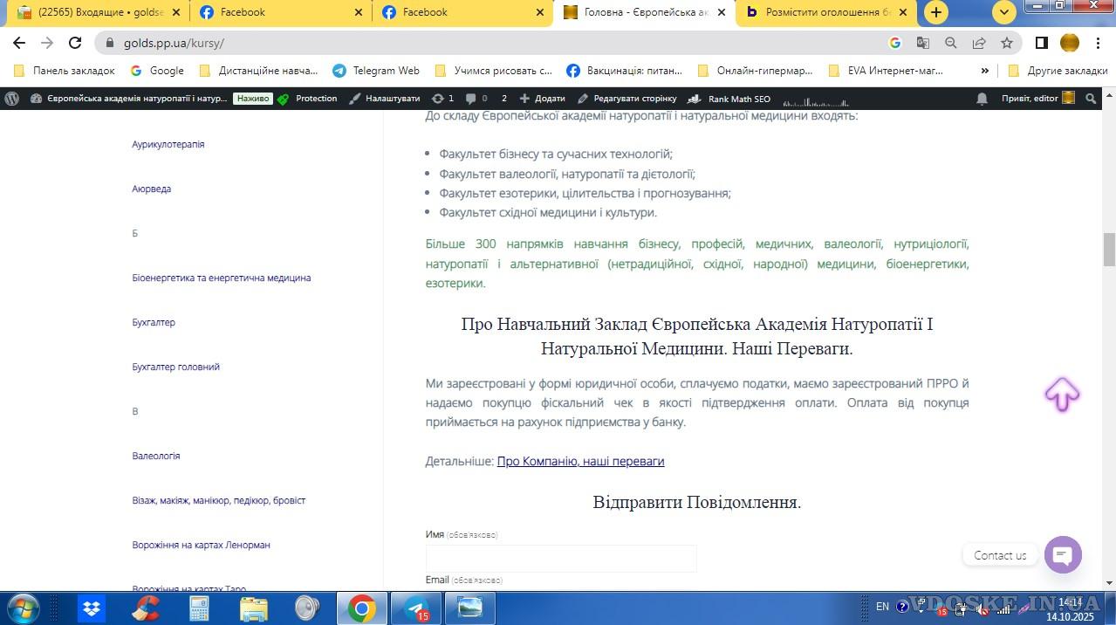Switch to the Входящие mail tab

(96, 12)
